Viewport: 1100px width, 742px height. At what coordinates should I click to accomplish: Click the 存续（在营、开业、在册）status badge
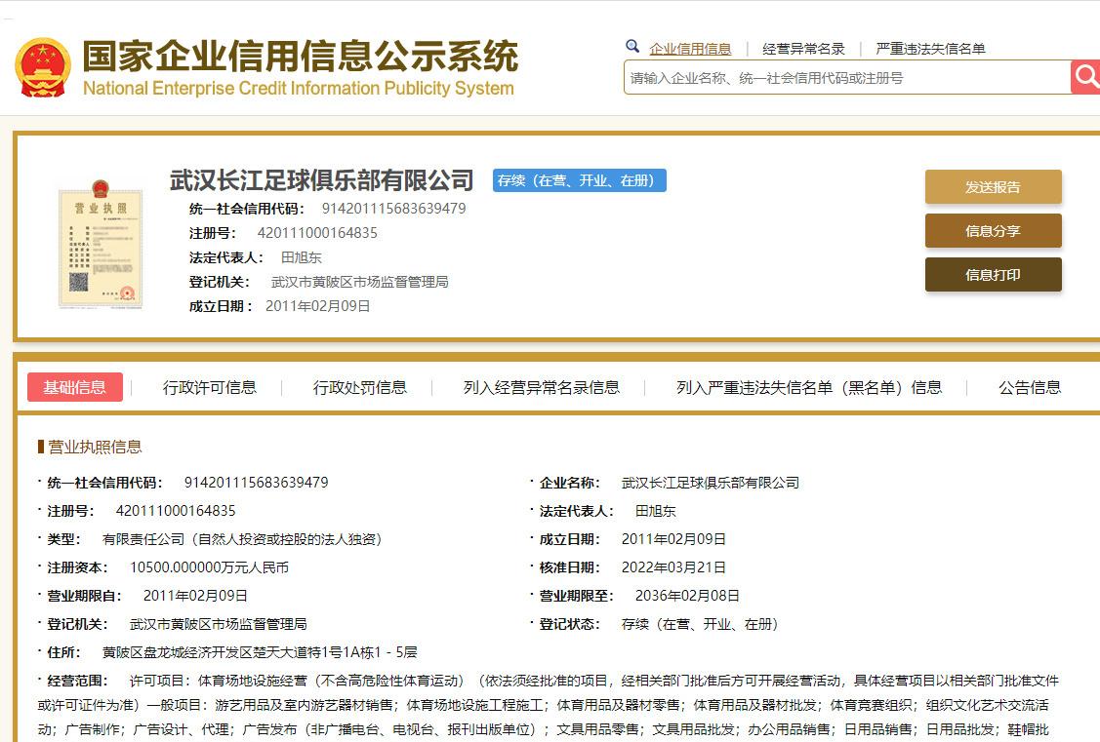(579, 180)
